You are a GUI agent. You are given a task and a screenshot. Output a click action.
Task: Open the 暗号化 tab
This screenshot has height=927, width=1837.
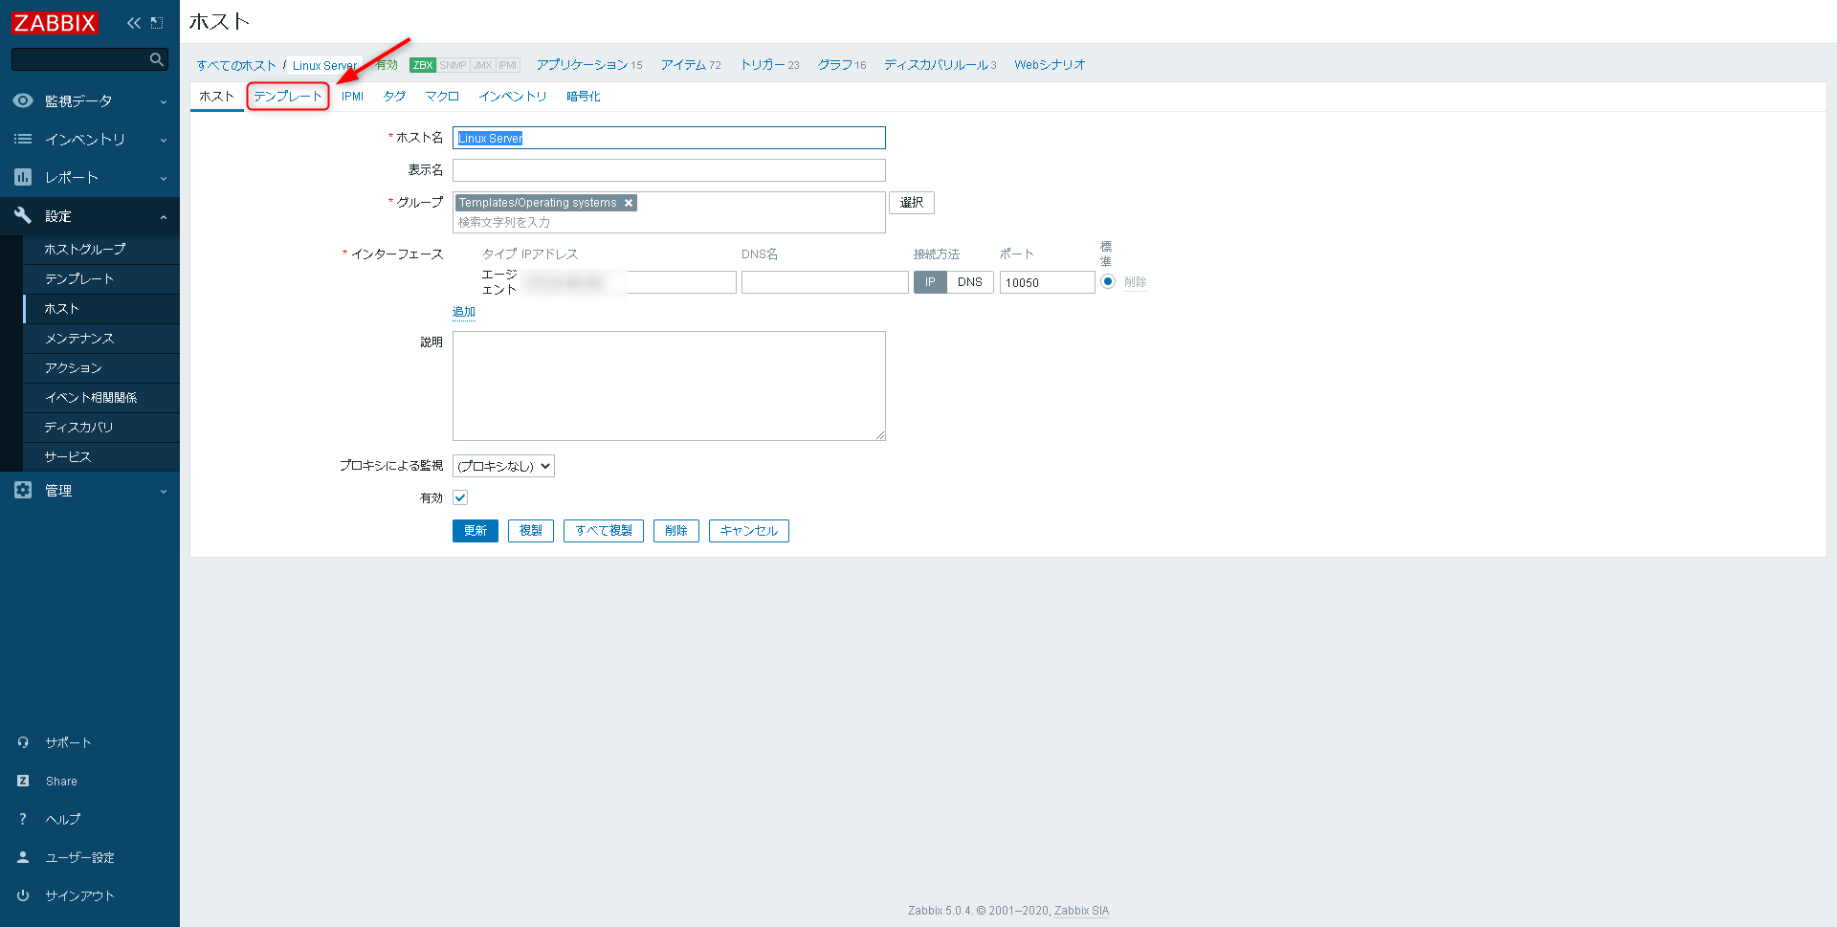[584, 96]
